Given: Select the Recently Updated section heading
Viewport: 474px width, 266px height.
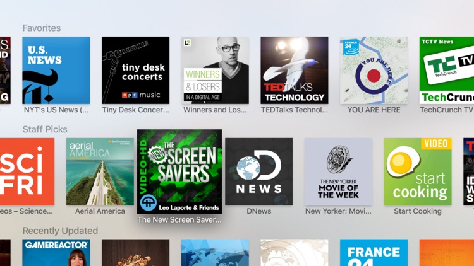Looking at the screenshot, I should [61, 231].
